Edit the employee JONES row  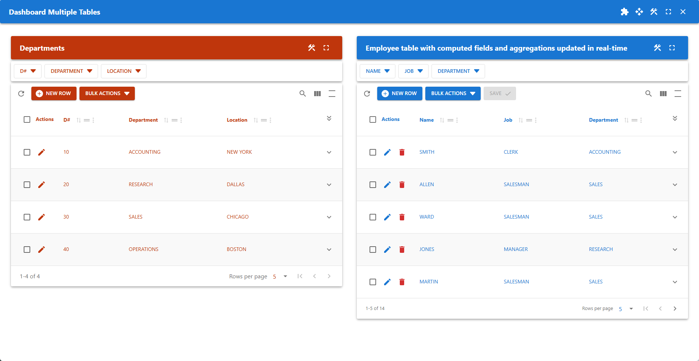coord(387,250)
